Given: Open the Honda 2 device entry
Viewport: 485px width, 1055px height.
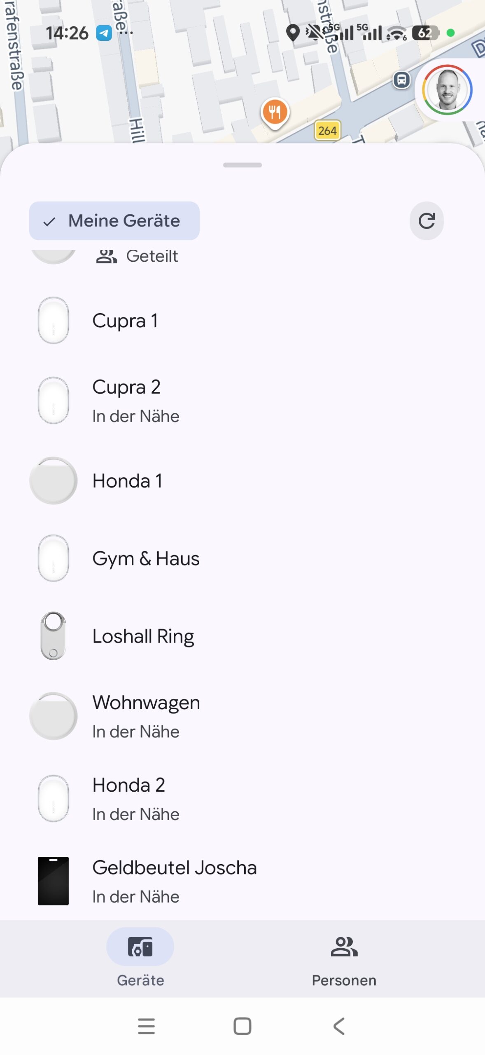Looking at the screenshot, I should tap(242, 799).
